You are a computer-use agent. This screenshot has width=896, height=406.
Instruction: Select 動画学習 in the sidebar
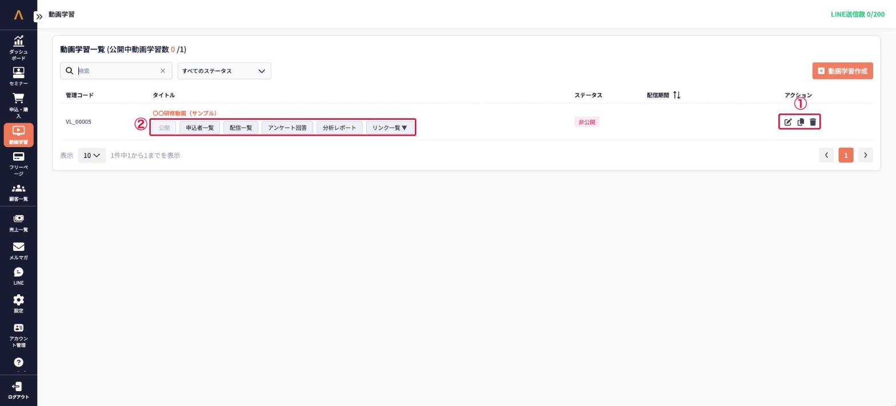tap(18, 135)
